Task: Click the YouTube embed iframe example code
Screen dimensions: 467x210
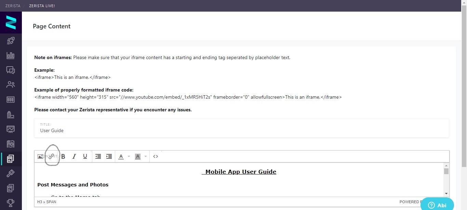Action: (188, 97)
